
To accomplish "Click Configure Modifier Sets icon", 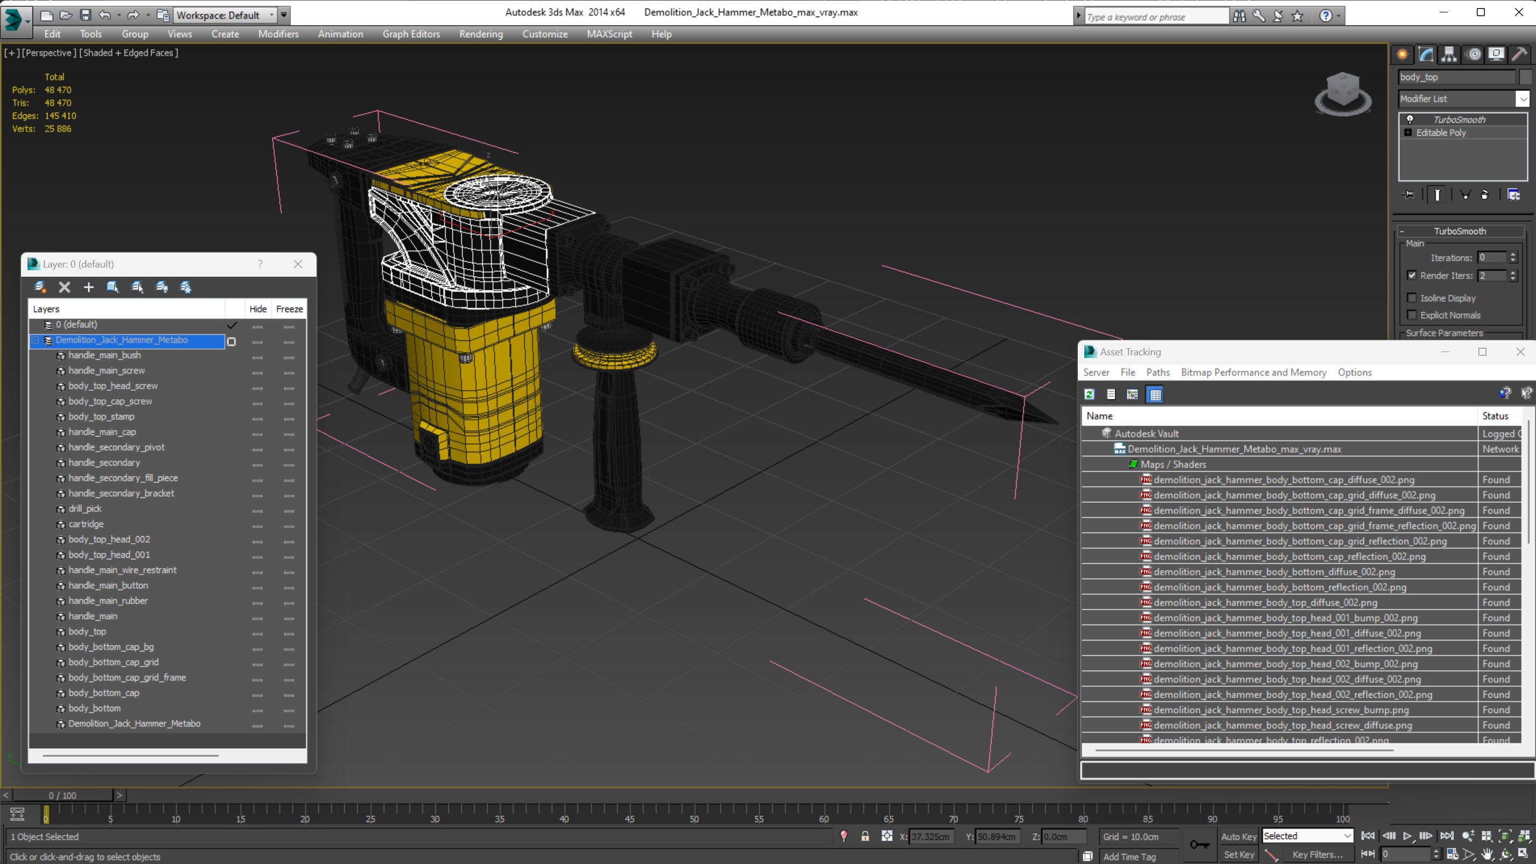I will click(1513, 194).
